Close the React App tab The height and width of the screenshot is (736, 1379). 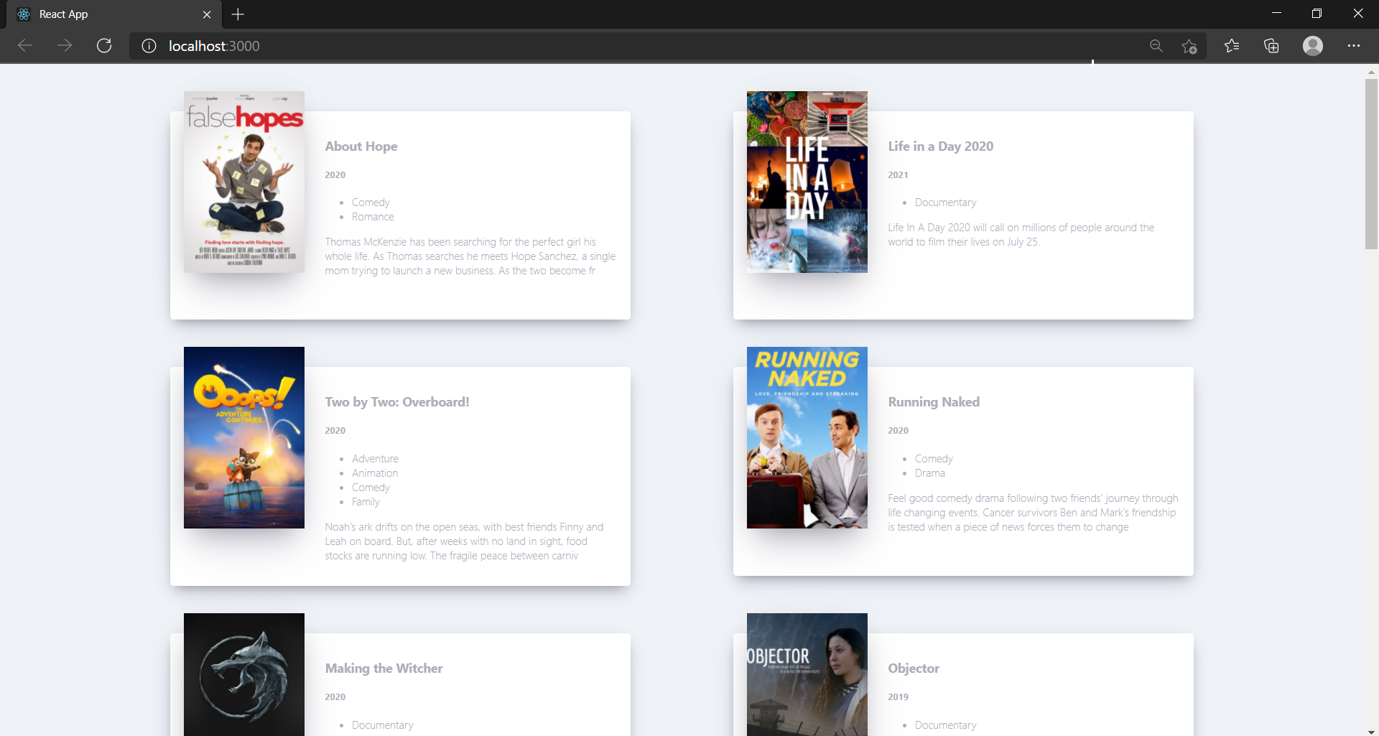(207, 14)
